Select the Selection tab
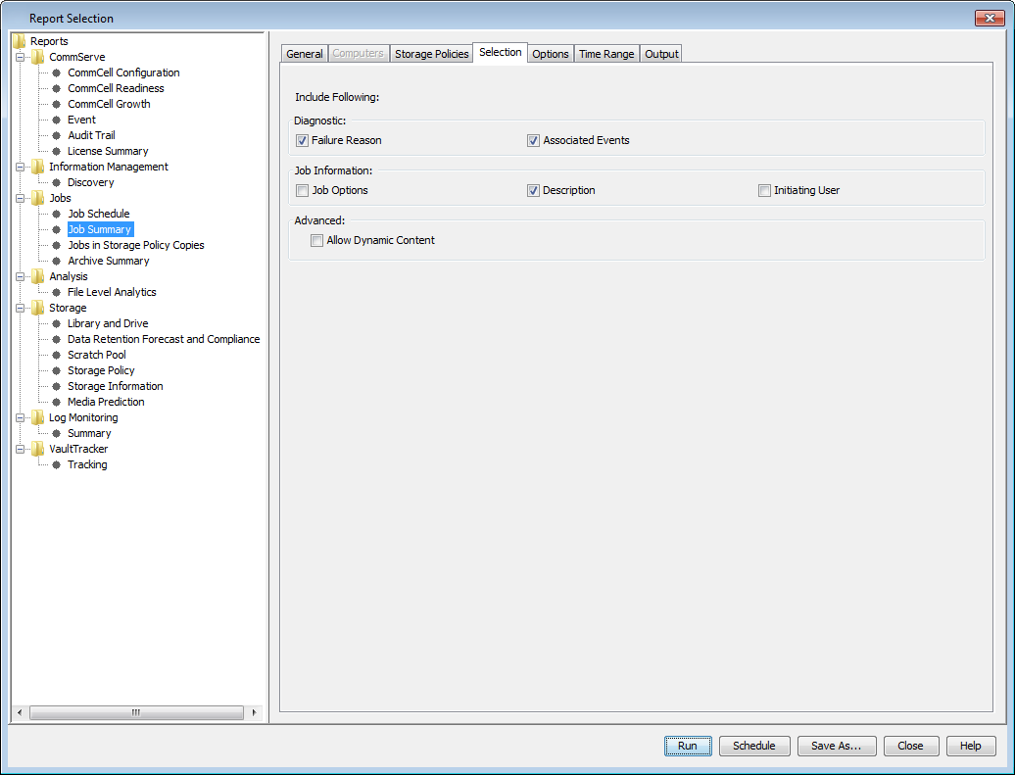 click(501, 52)
